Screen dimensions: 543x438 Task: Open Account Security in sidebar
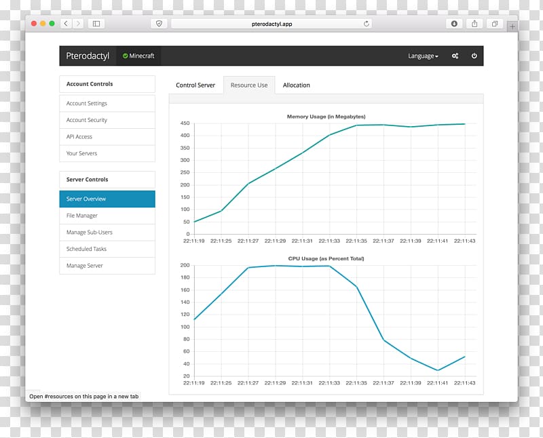pos(107,120)
